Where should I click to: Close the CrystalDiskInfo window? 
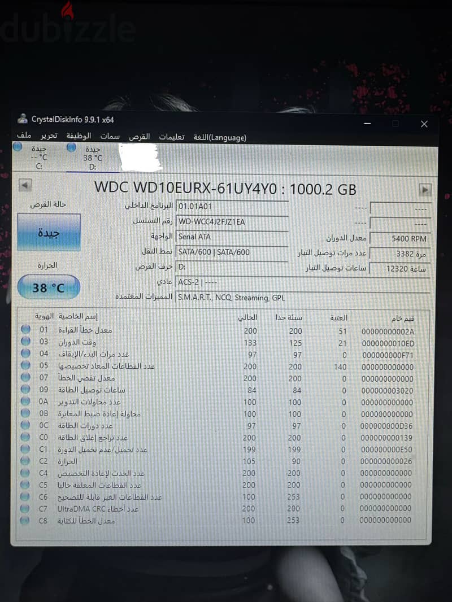(x=424, y=124)
